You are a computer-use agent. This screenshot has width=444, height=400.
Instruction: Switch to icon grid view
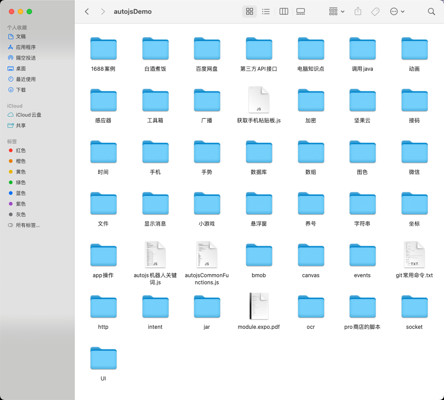(249, 12)
